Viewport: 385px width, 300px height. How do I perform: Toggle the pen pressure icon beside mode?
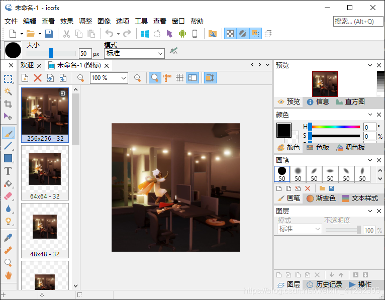click(x=173, y=51)
